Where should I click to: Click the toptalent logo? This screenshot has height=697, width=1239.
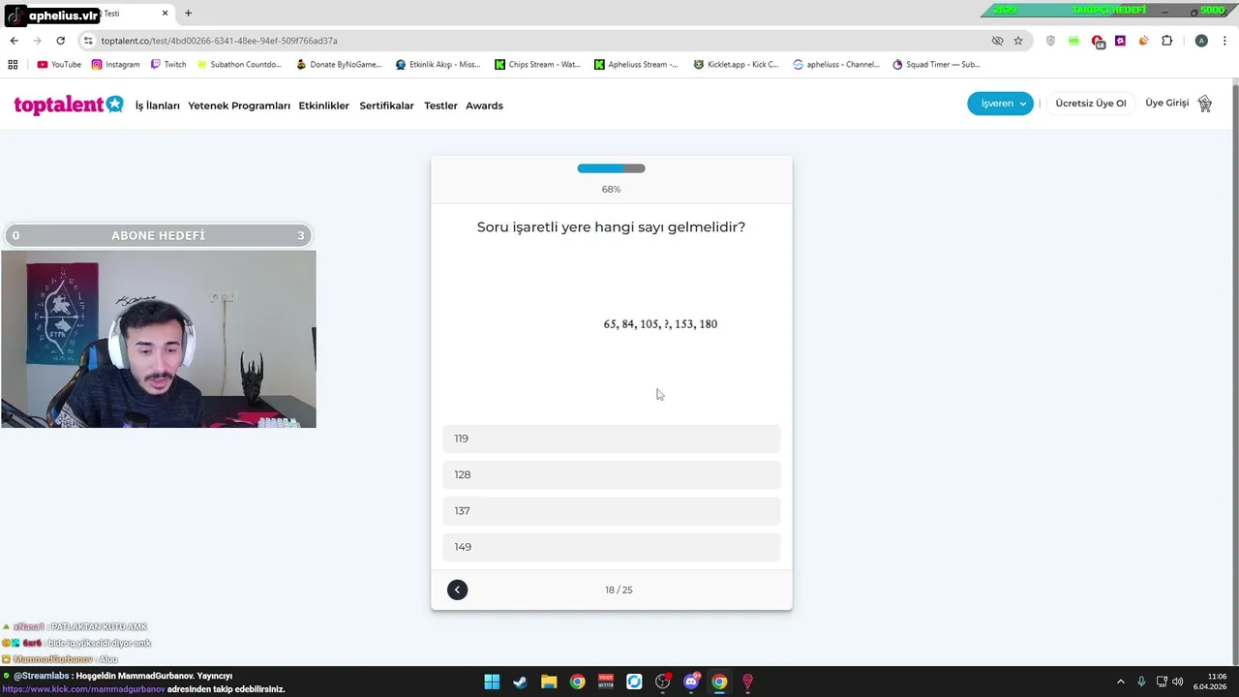(x=69, y=105)
